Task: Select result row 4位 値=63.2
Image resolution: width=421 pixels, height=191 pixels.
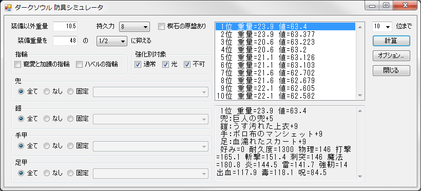Action: (285, 50)
